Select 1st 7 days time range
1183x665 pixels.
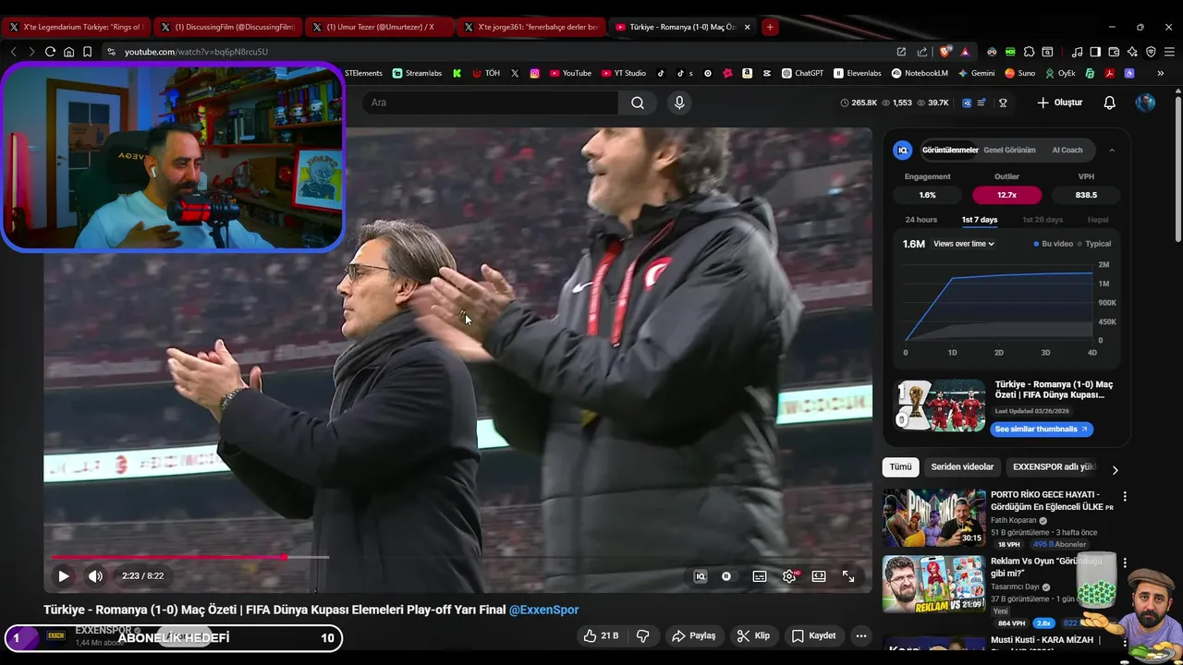[980, 220]
